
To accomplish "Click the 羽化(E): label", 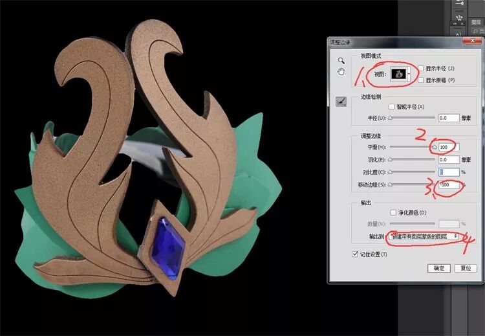I will click(377, 159).
